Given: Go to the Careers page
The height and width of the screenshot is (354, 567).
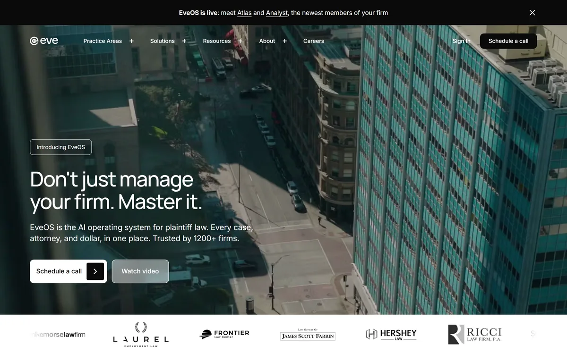Looking at the screenshot, I should coord(314,41).
